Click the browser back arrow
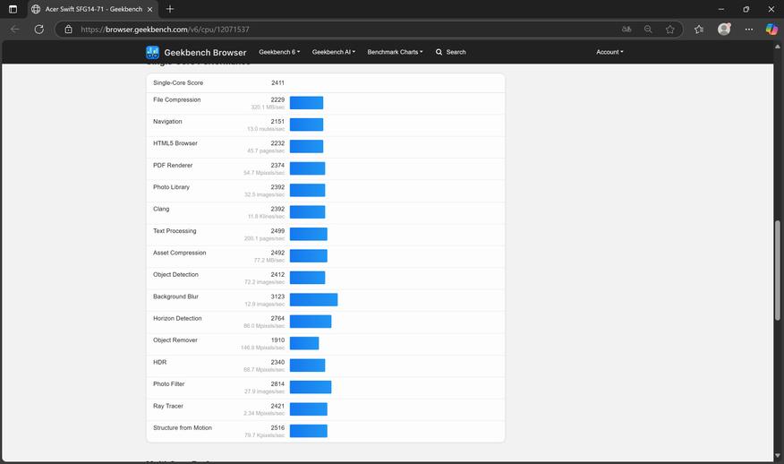Image resolution: width=784 pixels, height=464 pixels. [x=15, y=29]
